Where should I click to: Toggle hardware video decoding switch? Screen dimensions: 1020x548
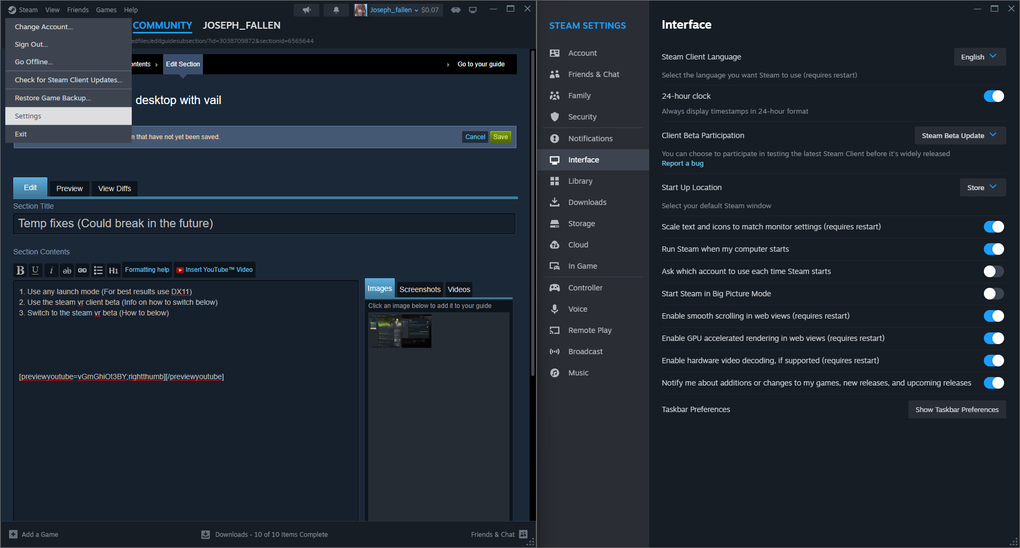[993, 361]
